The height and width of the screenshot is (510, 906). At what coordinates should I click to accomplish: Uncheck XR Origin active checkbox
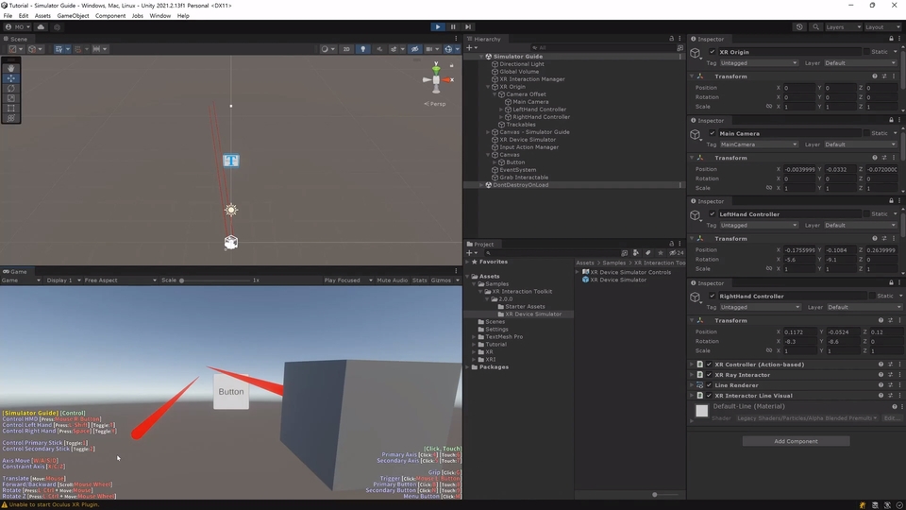712,52
